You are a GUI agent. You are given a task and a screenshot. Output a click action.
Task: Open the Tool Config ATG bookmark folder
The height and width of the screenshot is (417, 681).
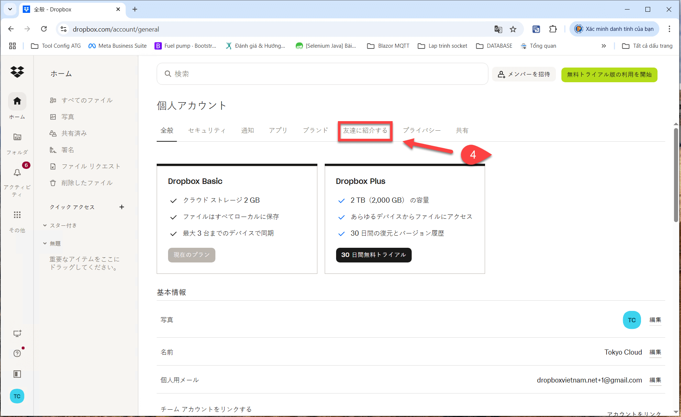(x=56, y=46)
